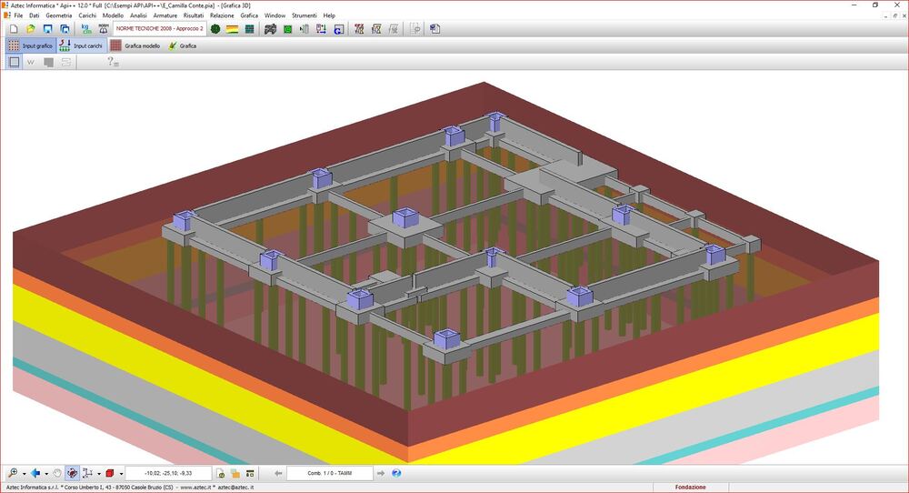Open the blue arrow pan dropdown
This screenshot has height=493, width=909.
pyautogui.click(x=46, y=474)
